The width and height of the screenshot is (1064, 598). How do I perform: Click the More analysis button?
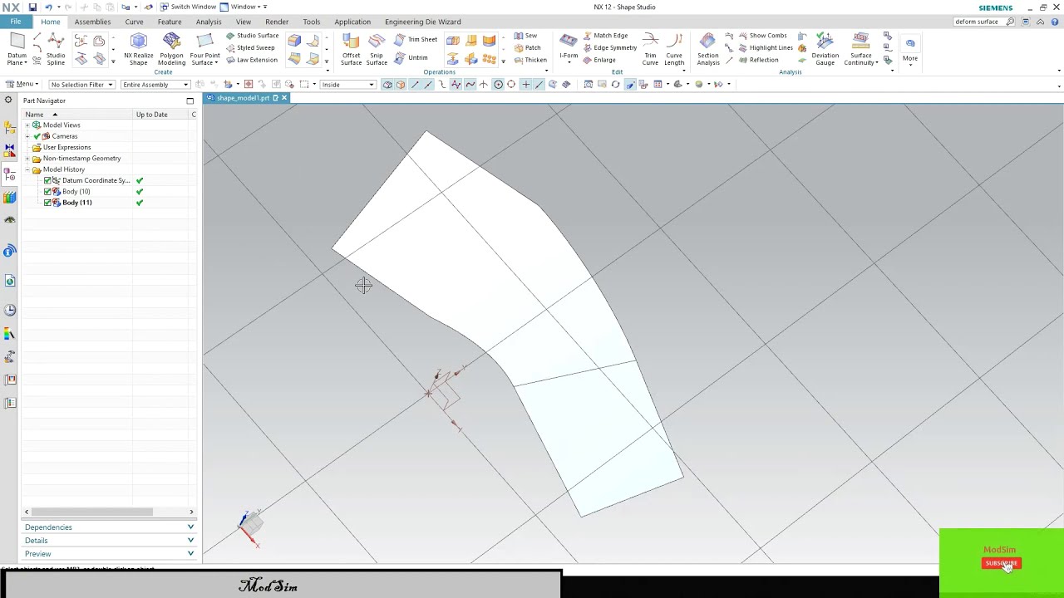[910, 49]
